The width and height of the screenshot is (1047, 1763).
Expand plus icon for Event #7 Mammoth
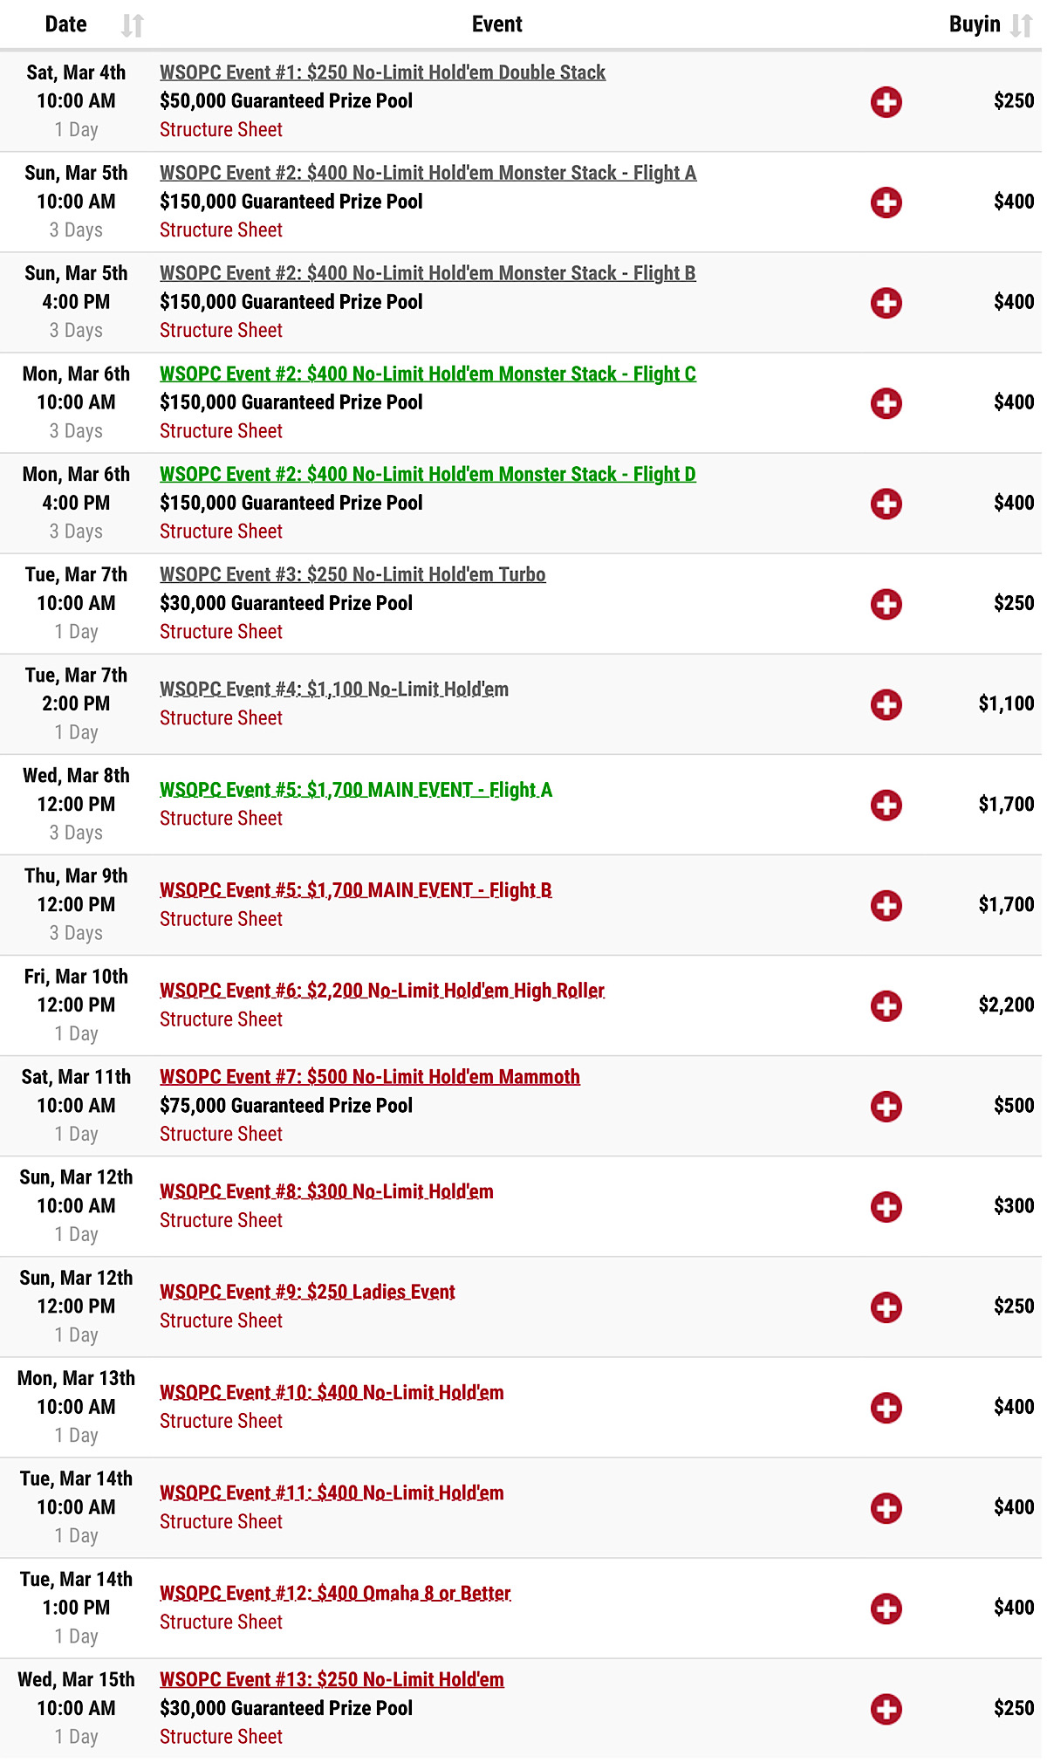click(x=886, y=1106)
